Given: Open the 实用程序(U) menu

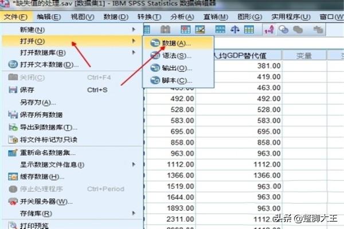Looking at the screenshot, I should [x=291, y=17].
